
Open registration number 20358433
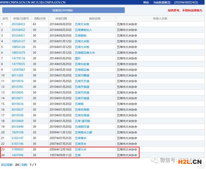(18, 24)
